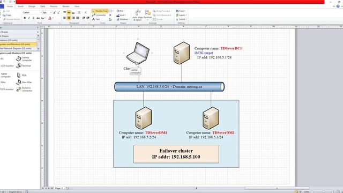Click laptop Client shape on canvas

[138, 54]
